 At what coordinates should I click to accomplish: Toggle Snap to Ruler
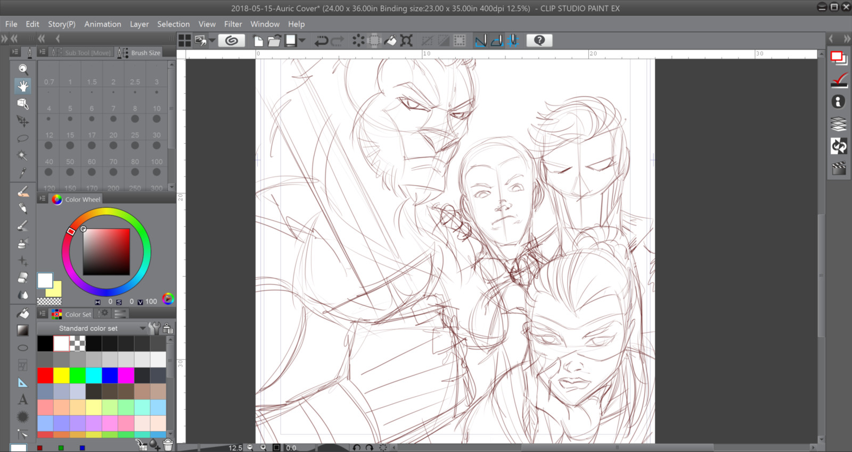point(481,41)
